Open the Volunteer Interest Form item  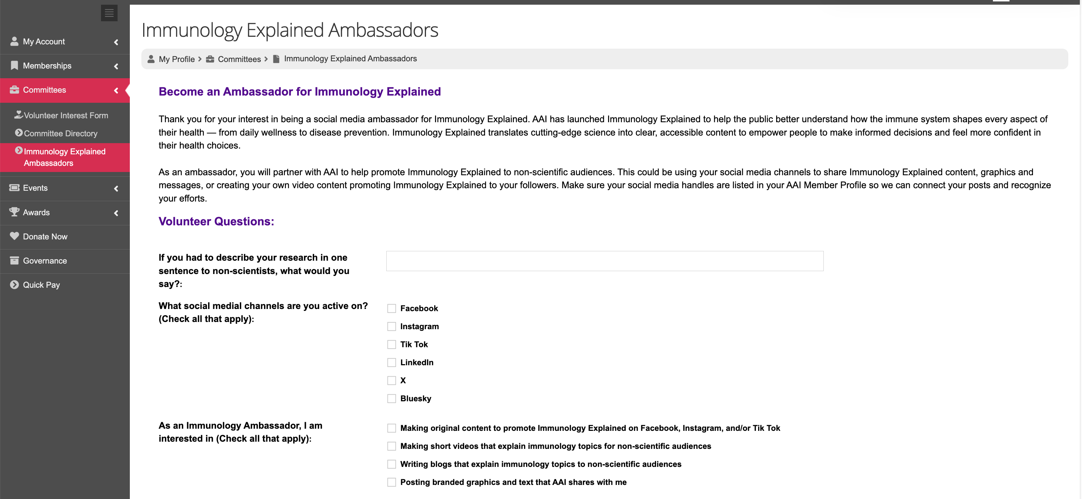click(66, 115)
